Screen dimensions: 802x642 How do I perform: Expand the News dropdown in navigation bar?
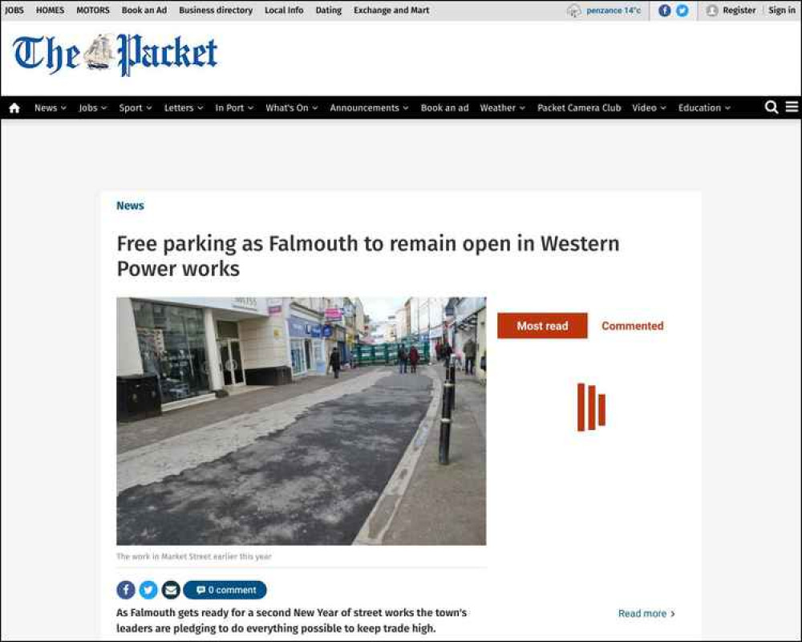pos(50,108)
